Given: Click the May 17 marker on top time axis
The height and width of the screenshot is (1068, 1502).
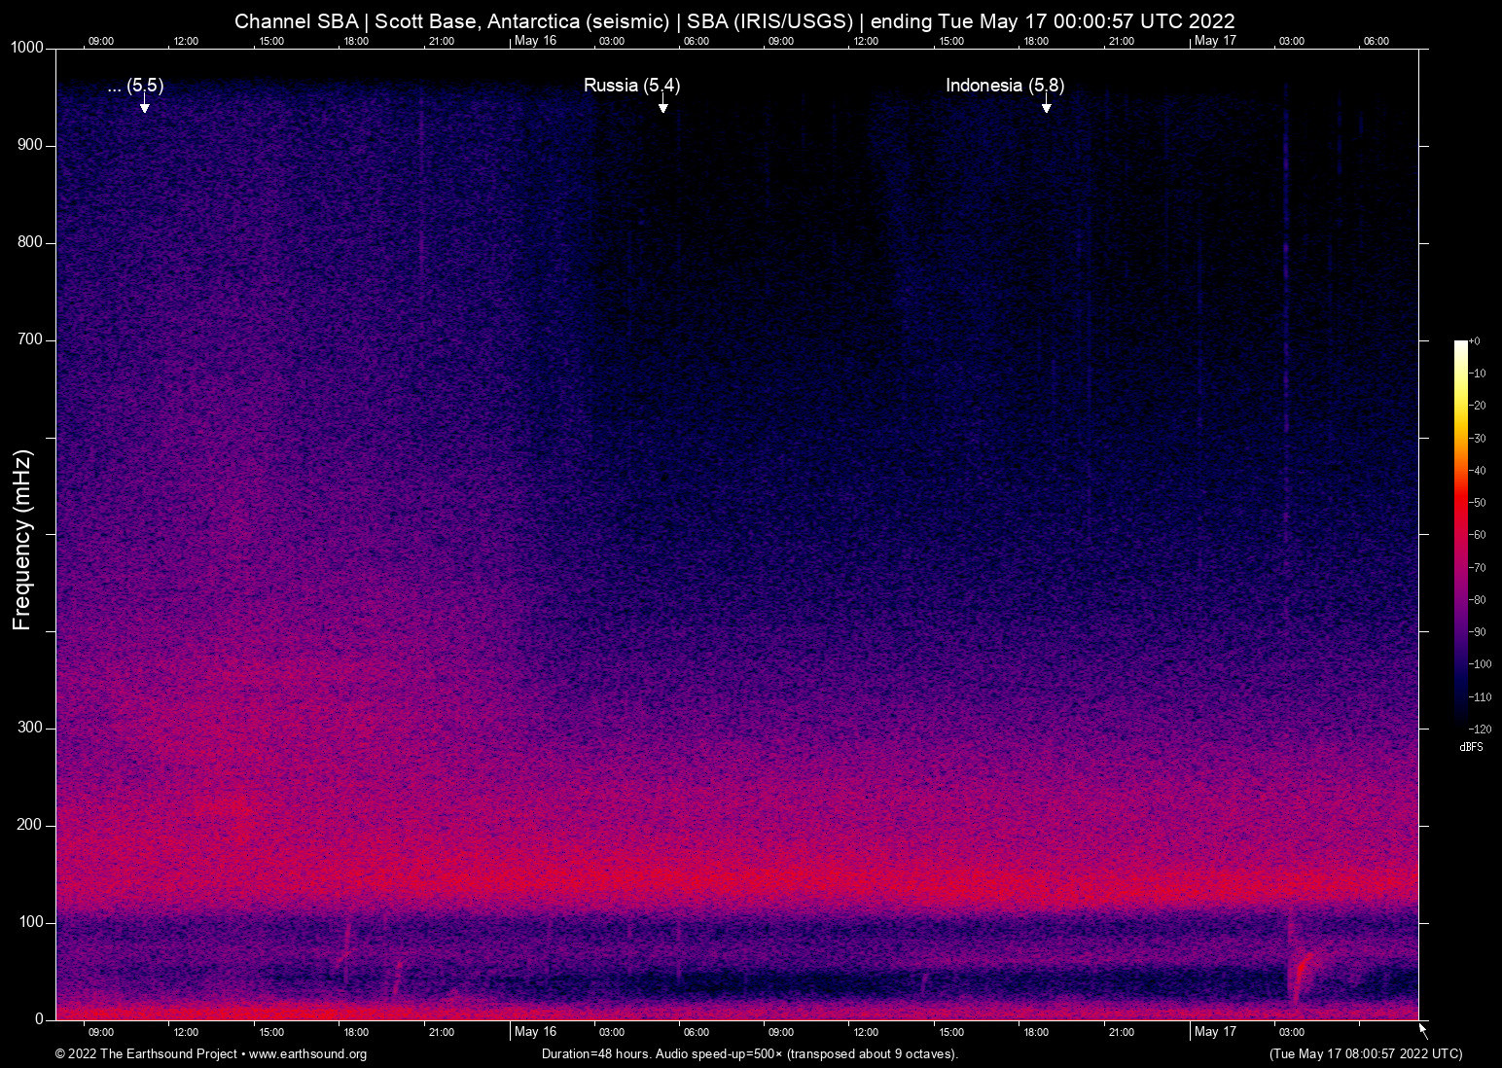Looking at the screenshot, I should coord(1215,41).
